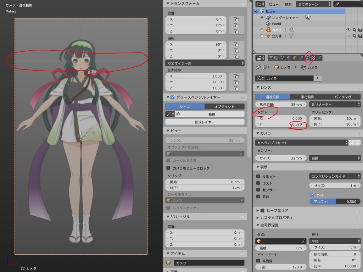
Task: Toggle visibility eye for 立方体 in outliner
Action: 348,36
